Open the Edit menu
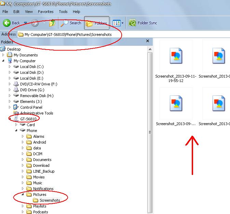The width and height of the screenshot is (230, 214). click(x=16, y=12)
